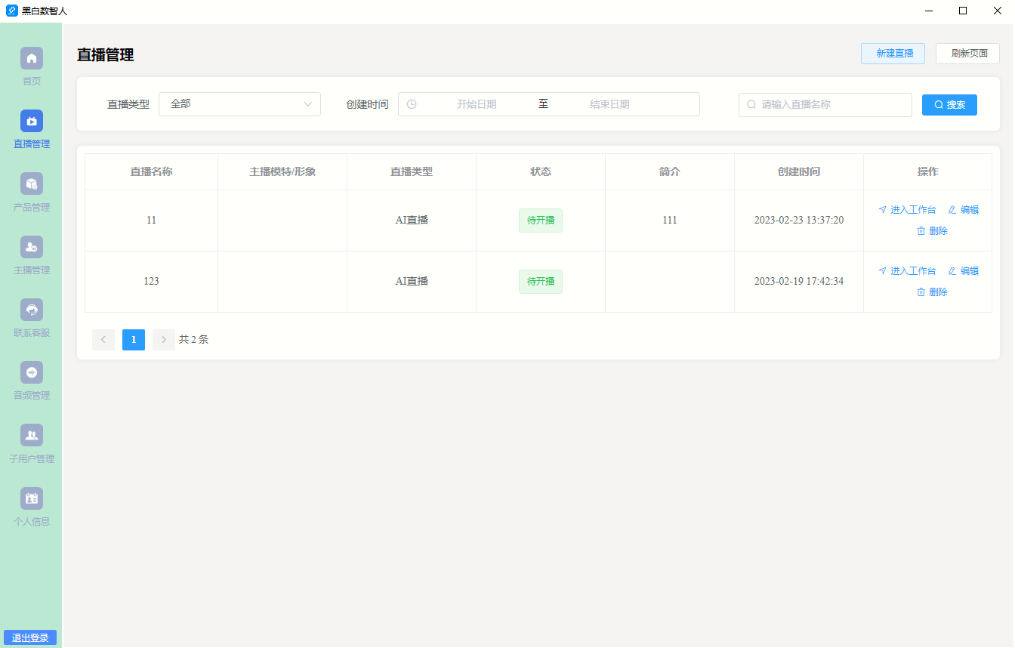Close the 黑白数智人 window

click(997, 11)
